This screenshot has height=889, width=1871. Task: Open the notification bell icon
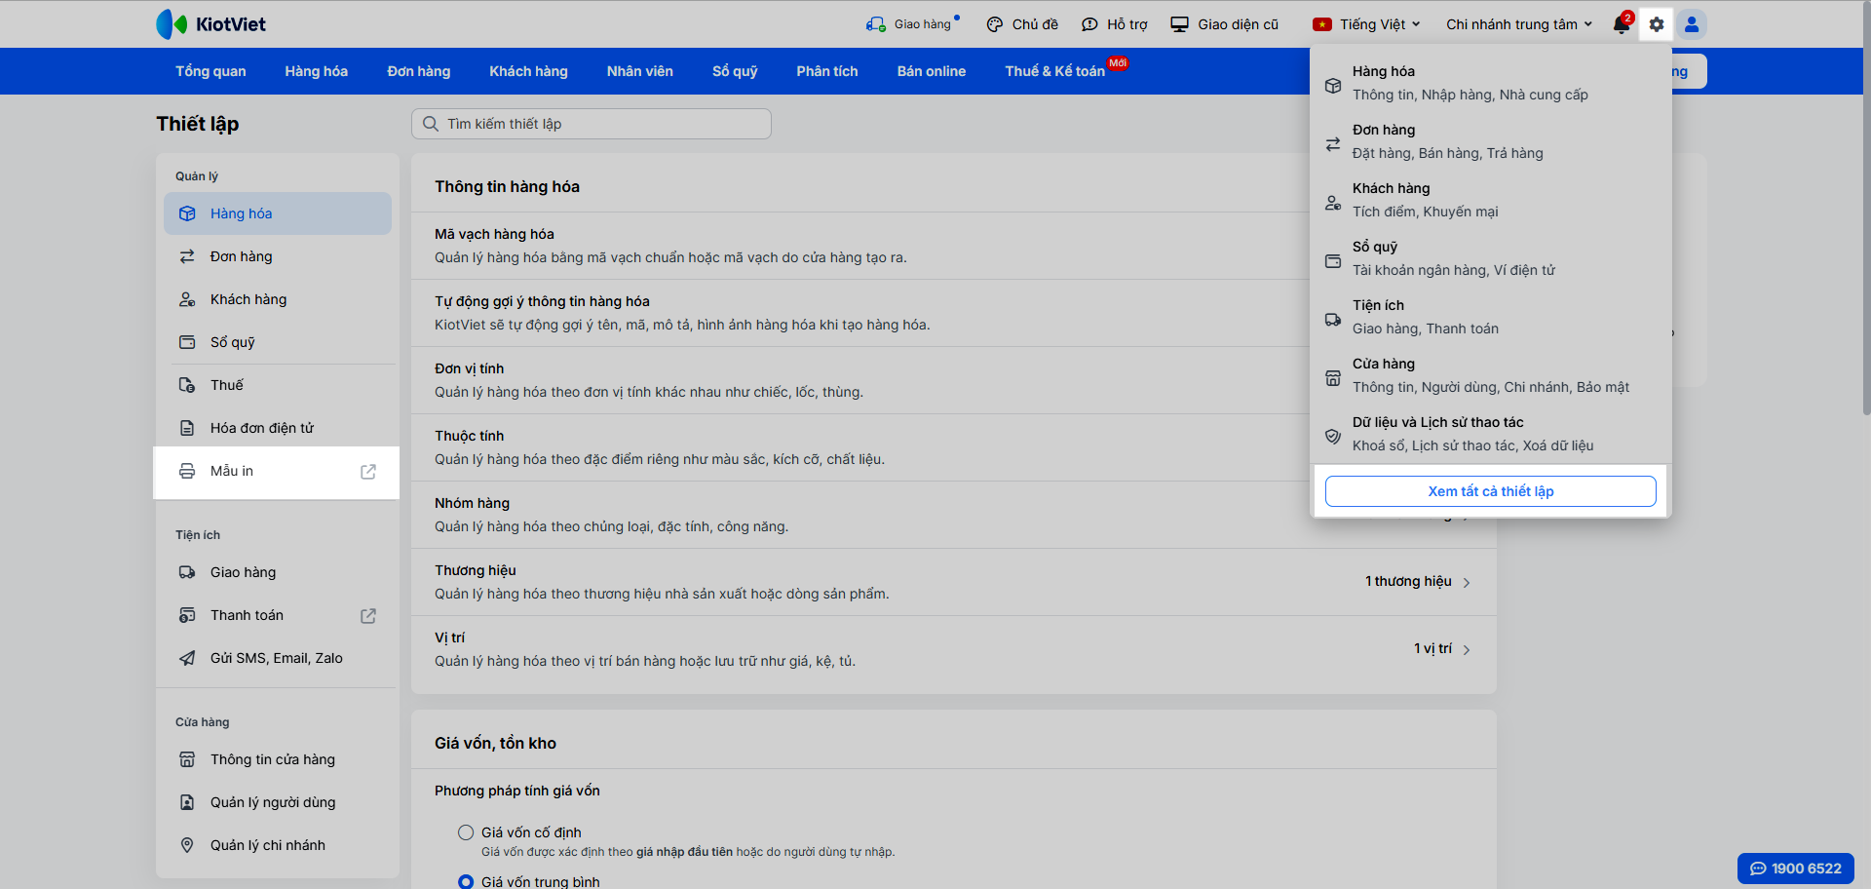pyautogui.click(x=1621, y=24)
